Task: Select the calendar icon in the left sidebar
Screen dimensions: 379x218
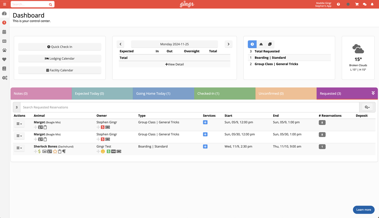Action: click(x=4, y=32)
